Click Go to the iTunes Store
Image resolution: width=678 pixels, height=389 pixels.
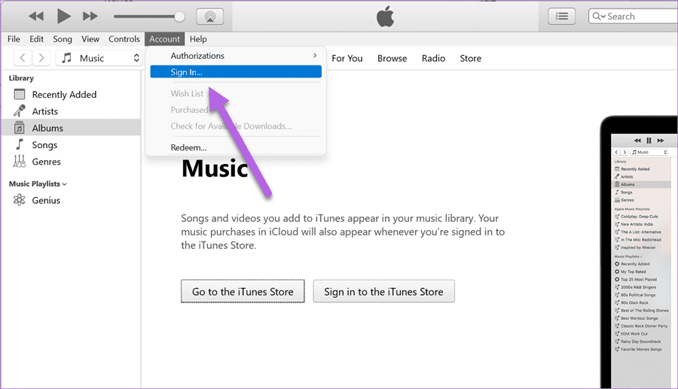[243, 291]
